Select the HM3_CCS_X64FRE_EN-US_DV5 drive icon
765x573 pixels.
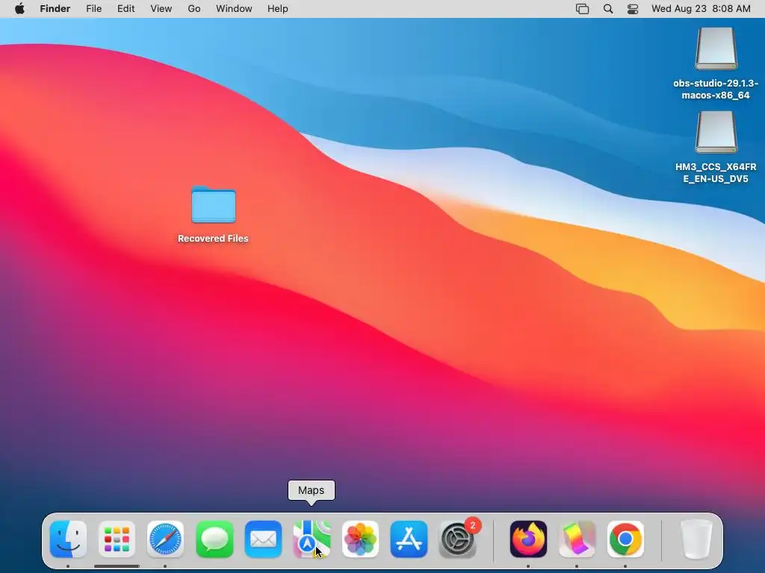(x=716, y=132)
